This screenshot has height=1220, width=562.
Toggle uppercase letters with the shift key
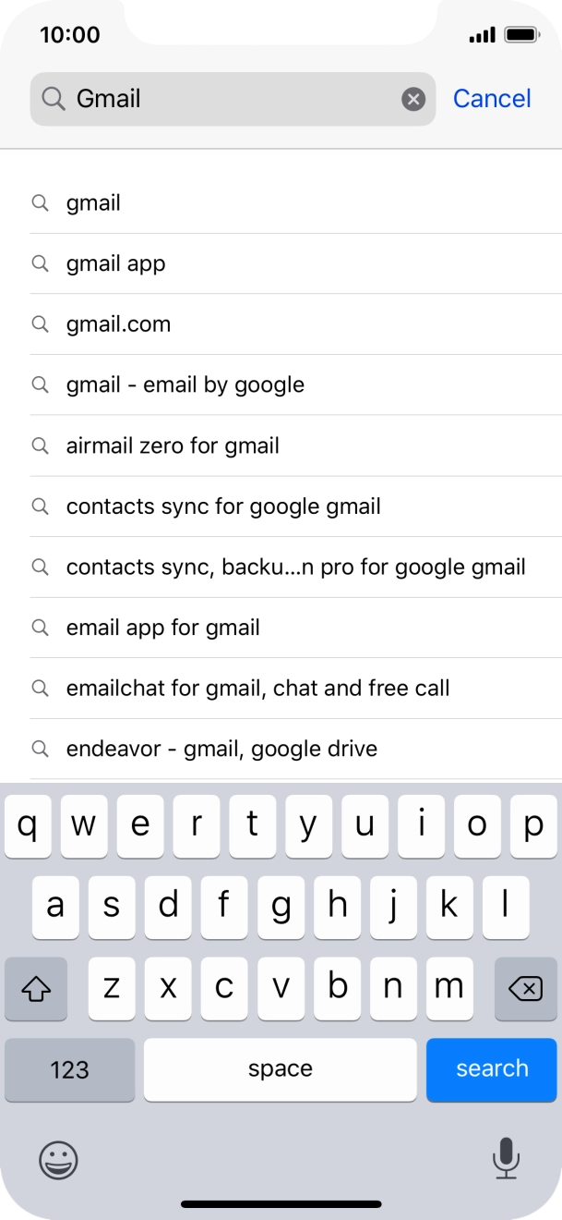point(36,989)
